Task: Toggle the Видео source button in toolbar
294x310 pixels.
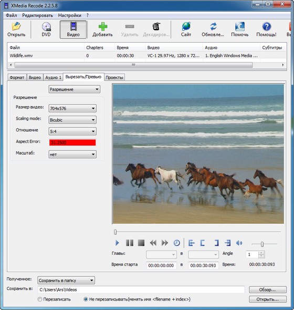Action: [73, 29]
